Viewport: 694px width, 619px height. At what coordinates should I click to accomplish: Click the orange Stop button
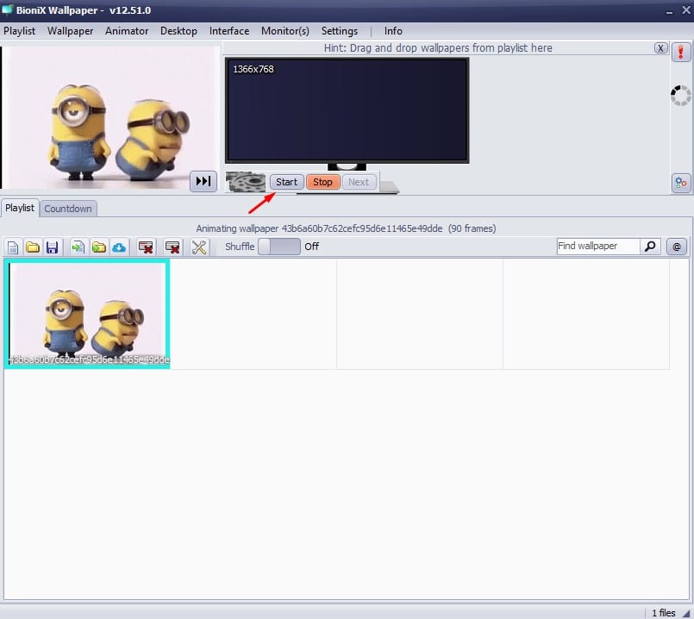point(322,182)
